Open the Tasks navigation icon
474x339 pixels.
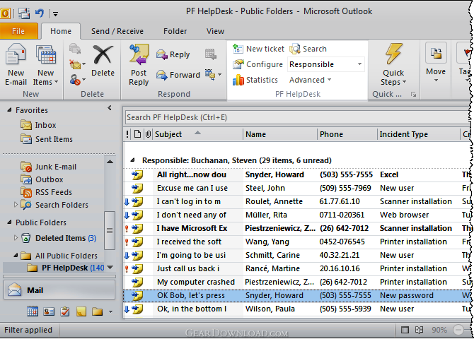(x=64, y=311)
